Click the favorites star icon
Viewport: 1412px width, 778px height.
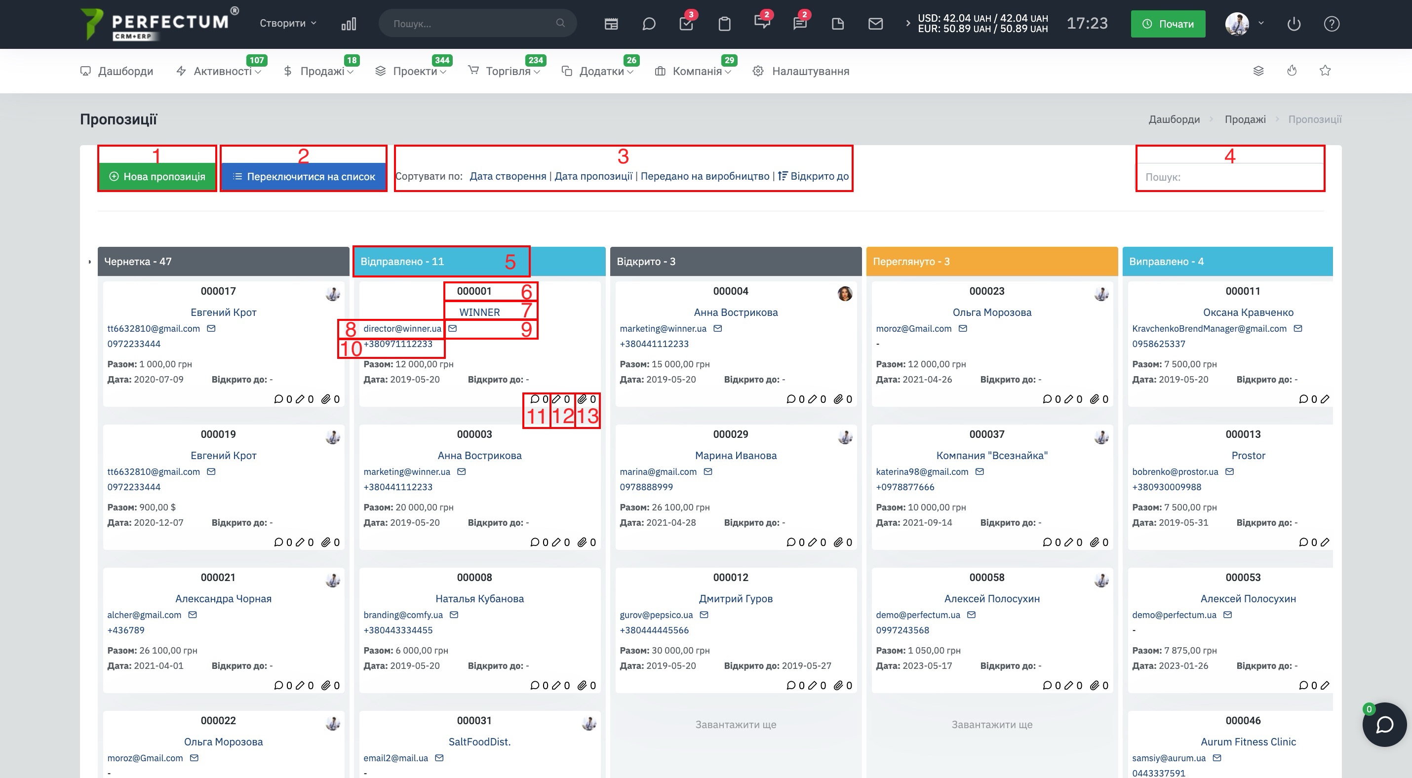tap(1325, 71)
